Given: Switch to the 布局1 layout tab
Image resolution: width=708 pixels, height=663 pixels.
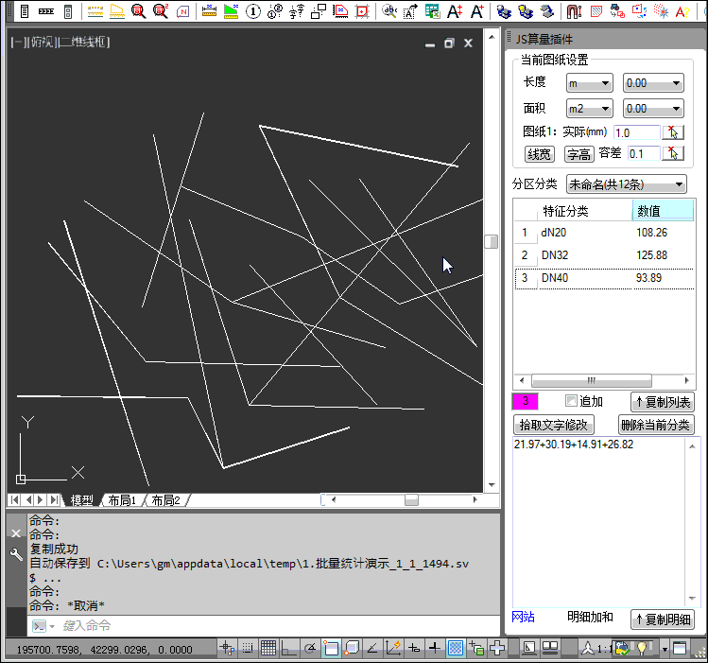Looking at the screenshot, I should point(121,500).
